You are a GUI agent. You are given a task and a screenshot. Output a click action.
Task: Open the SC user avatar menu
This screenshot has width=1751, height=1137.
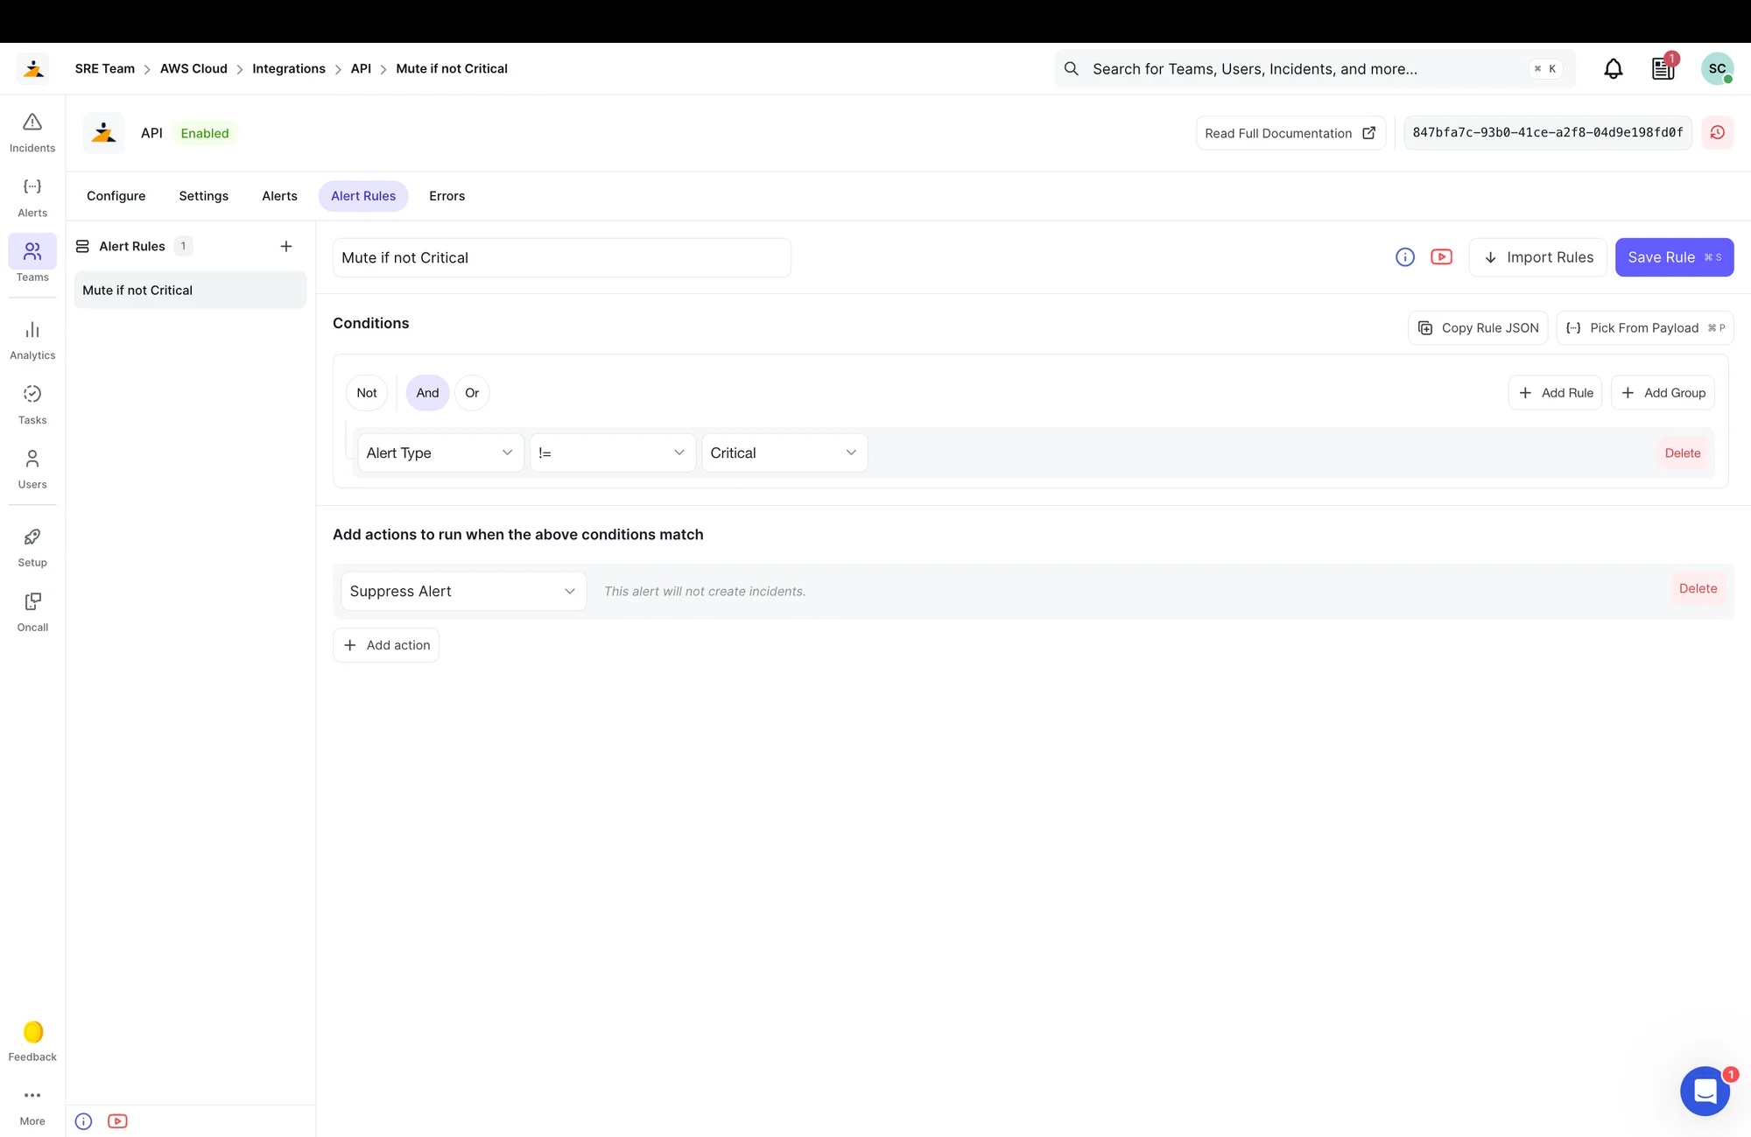[1717, 68]
